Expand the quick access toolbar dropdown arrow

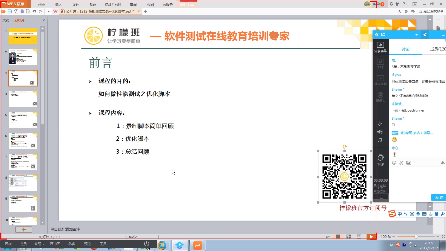[x=49, y=11]
